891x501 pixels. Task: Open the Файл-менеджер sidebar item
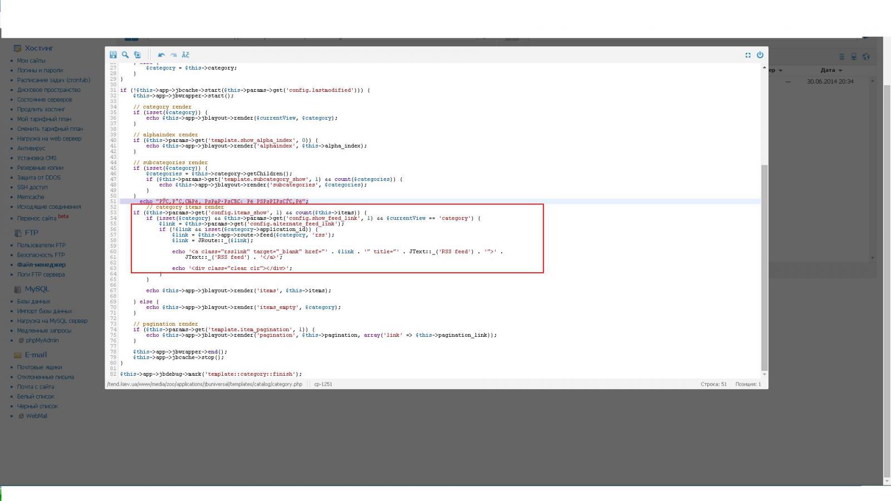(x=41, y=264)
